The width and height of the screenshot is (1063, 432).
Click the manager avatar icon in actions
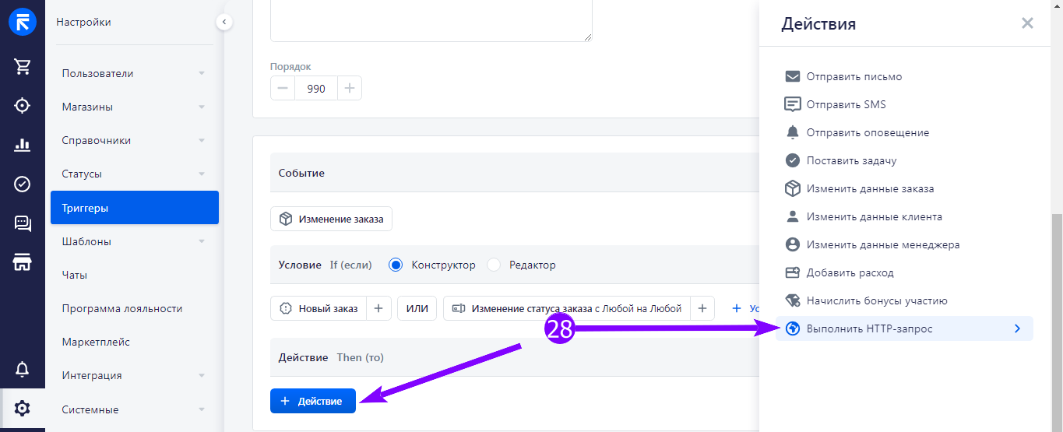coord(793,244)
